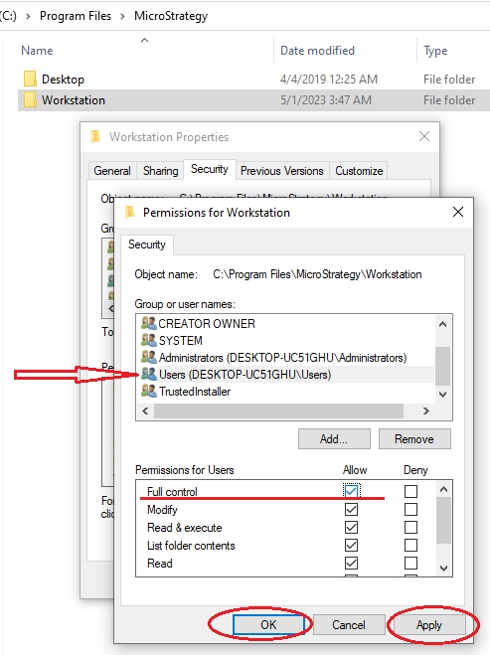Sort by Date modified column header
The width and height of the screenshot is (490, 655).
coord(317,51)
